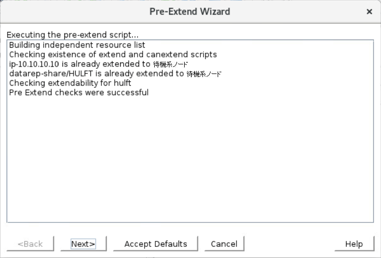Screen dimensions: 381x258
Task: Click the Pre-Extend Wizard title bar
Action: 190,12
